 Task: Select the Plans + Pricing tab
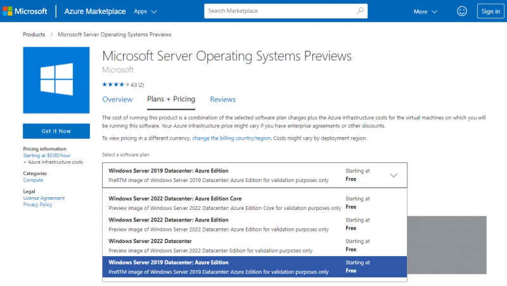(x=171, y=99)
